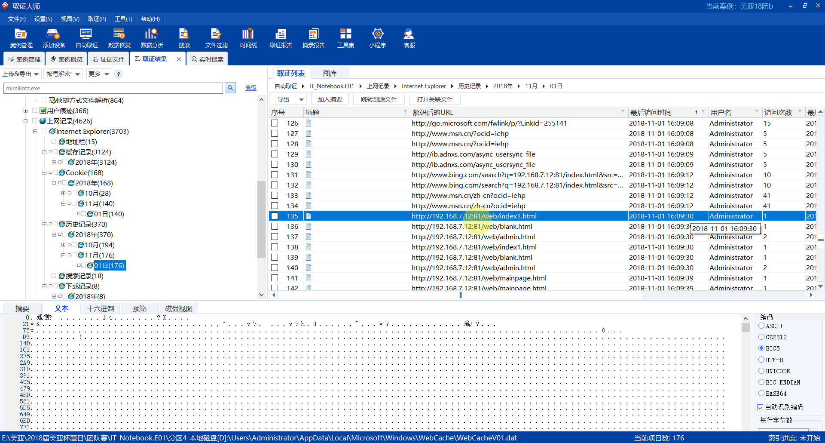Switch to the 磁盘视图 tab
The height and width of the screenshot is (443, 825).
click(x=179, y=308)
